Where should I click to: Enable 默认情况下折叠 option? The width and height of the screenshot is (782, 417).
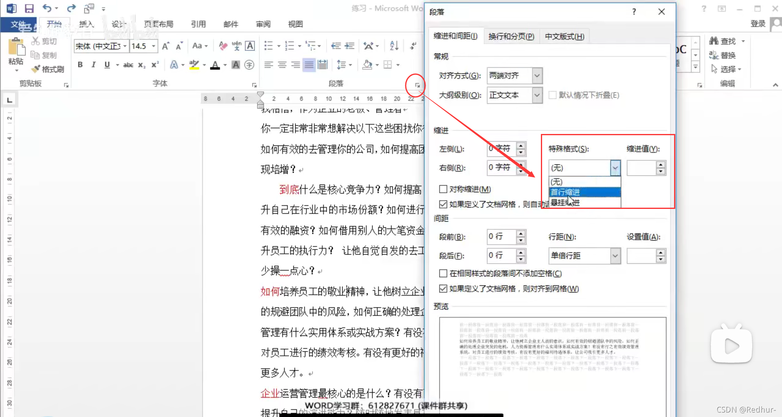pyautogui.click(x=553, y=95)
